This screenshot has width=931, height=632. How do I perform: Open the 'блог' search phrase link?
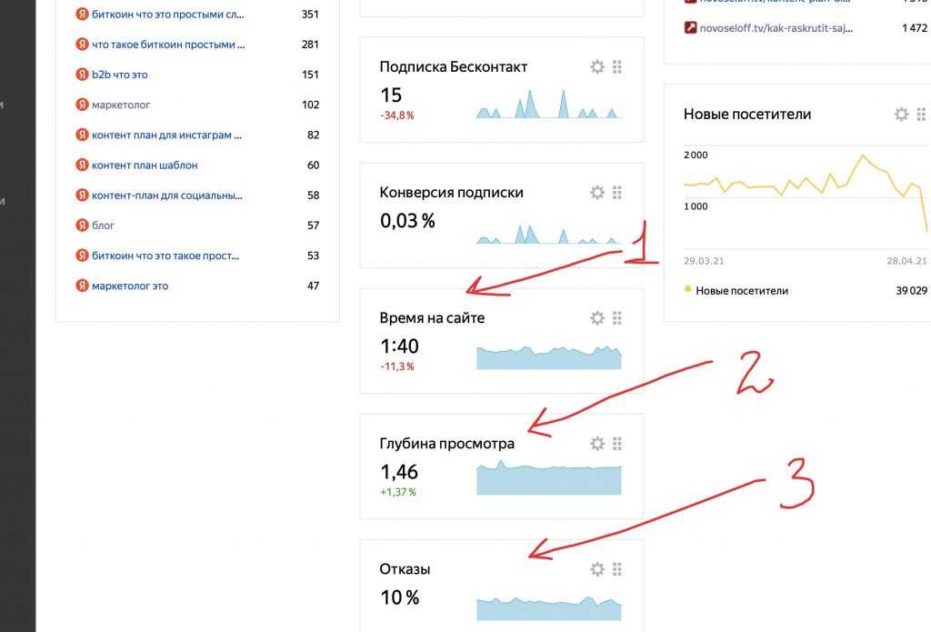(x=103, y=225)
